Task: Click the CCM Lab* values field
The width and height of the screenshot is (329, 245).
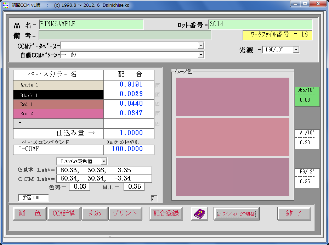Action: tap(104, 179)
